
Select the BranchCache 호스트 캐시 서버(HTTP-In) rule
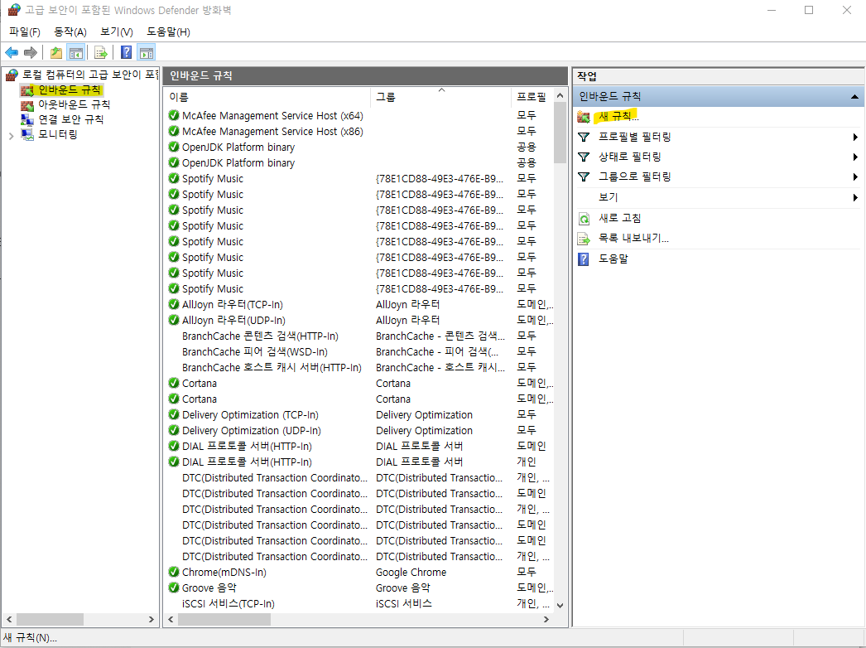click(359, 368)
